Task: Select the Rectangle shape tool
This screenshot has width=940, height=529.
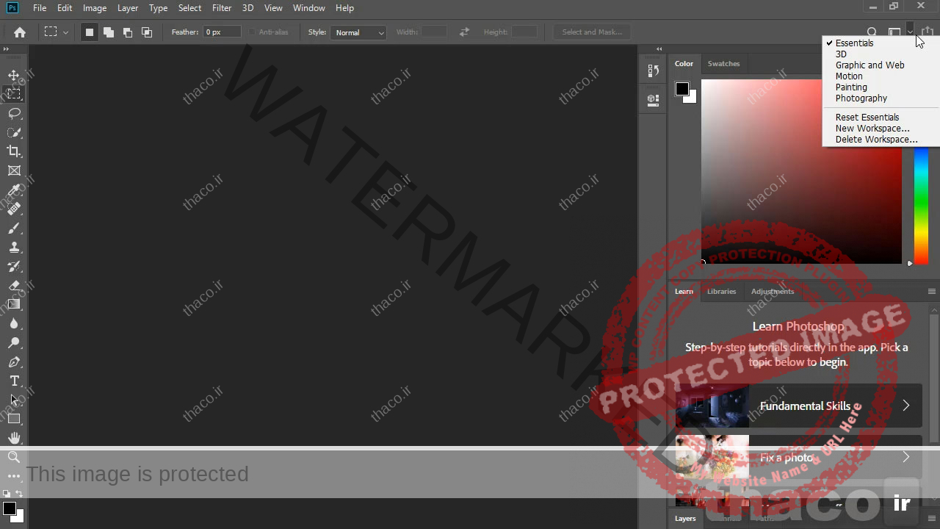Action: point(14,419)
